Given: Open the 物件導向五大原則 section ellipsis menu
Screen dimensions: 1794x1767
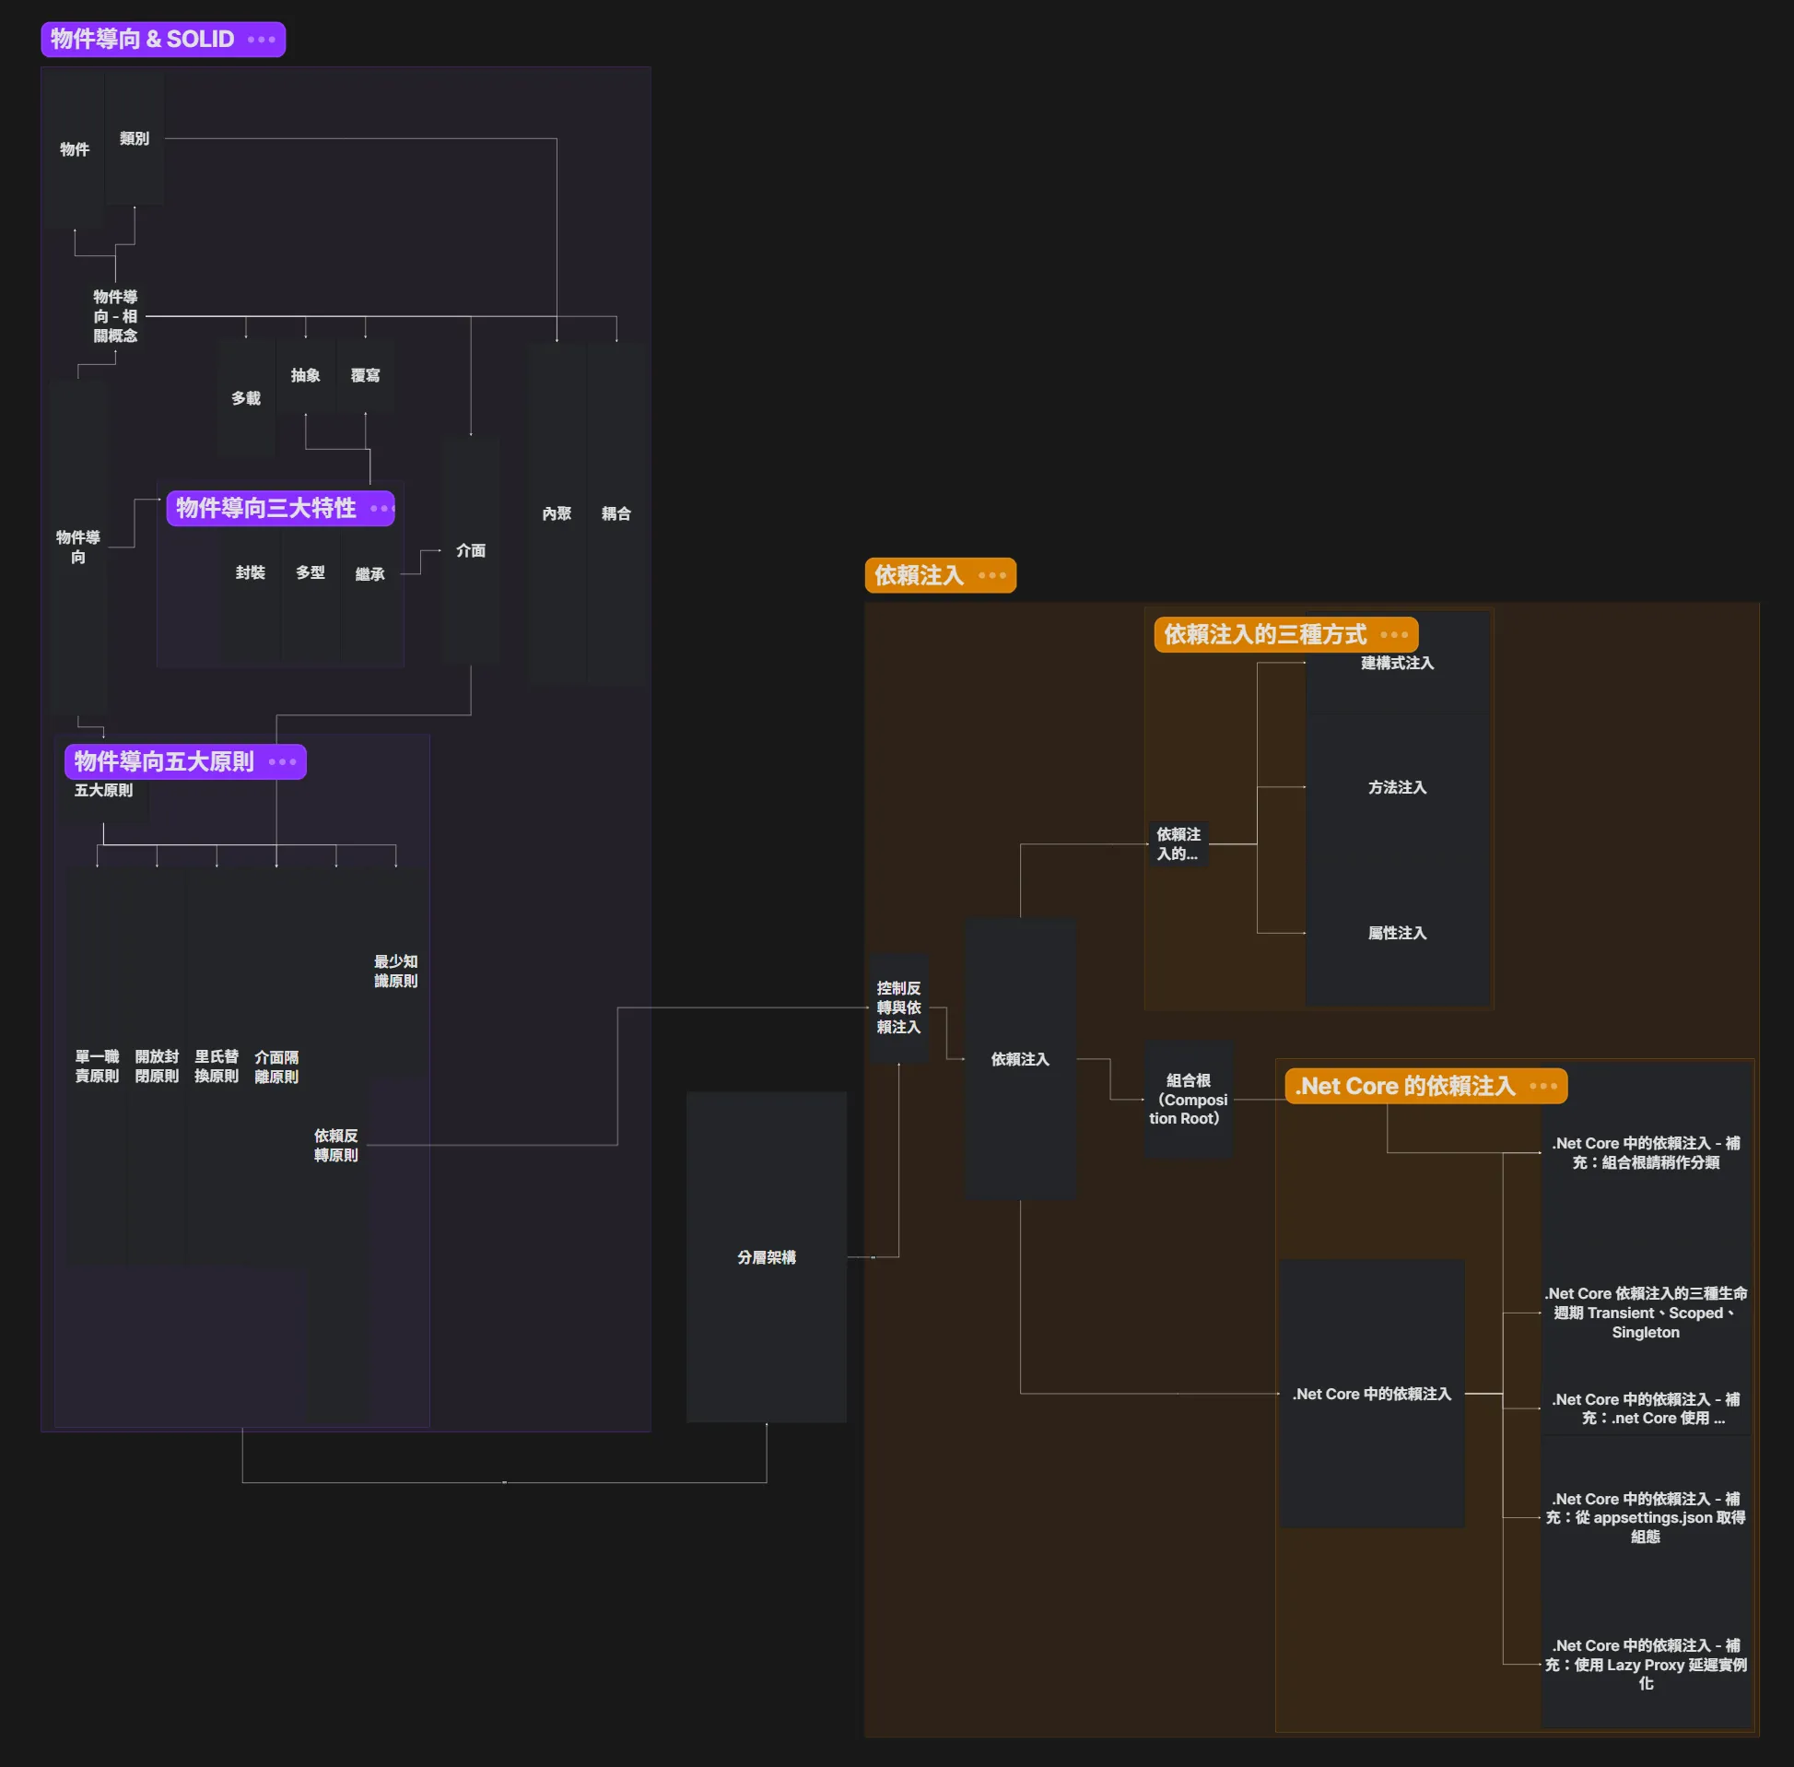Looking at the screenshot, I should click(x=282, y=762).
